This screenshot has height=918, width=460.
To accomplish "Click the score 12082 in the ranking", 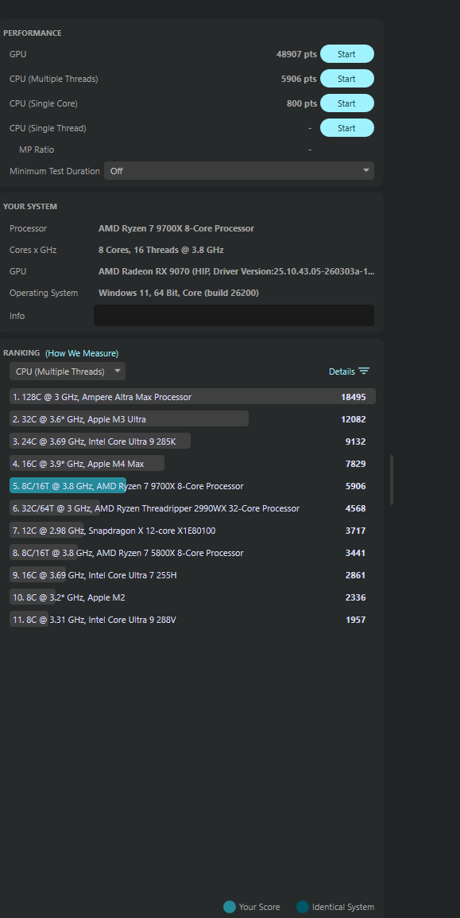I will pyautogui.click(x=353, y=419).
